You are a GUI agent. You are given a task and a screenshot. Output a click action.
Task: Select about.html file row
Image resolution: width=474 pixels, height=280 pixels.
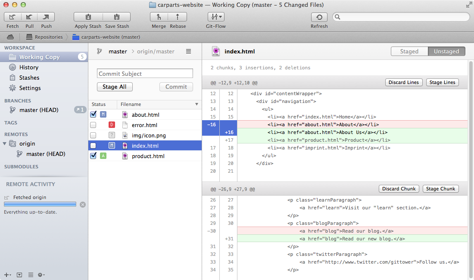pyautogui.click(x=145, y=115)
